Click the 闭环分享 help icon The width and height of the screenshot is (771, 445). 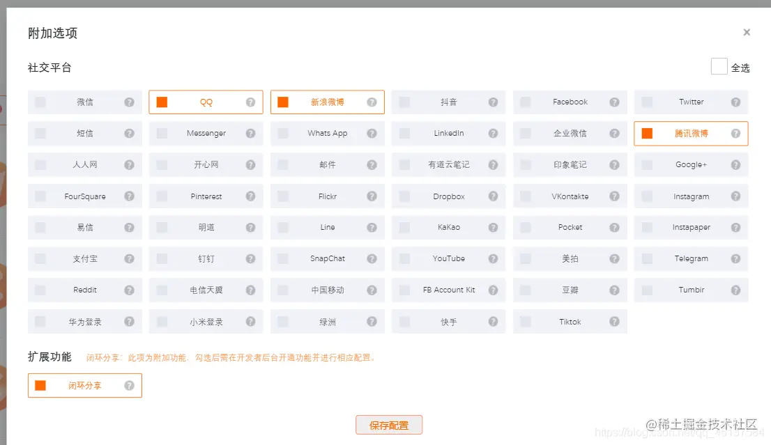(x=130, y=385)
